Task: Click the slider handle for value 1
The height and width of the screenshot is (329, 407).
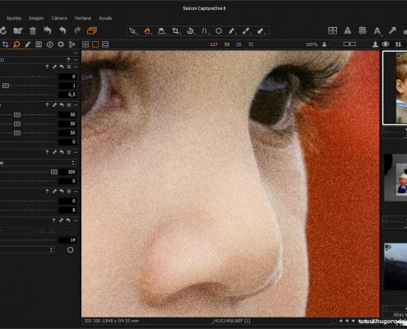Action: [x=6, y=86]
